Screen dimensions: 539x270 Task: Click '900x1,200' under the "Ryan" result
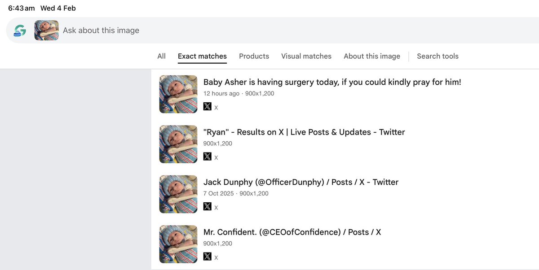[218, 144]
